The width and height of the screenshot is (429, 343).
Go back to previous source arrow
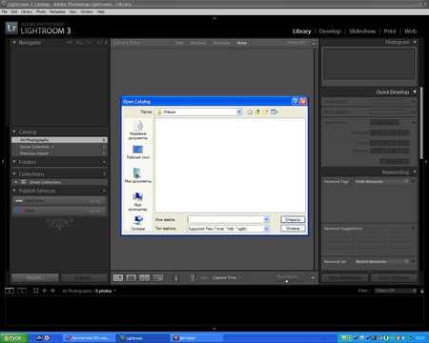point(45,291)
